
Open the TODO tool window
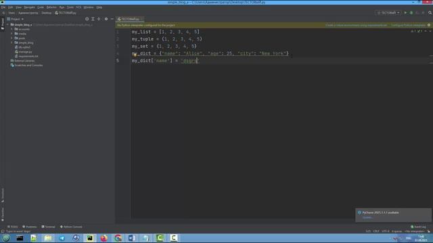[x=13, y=227]
